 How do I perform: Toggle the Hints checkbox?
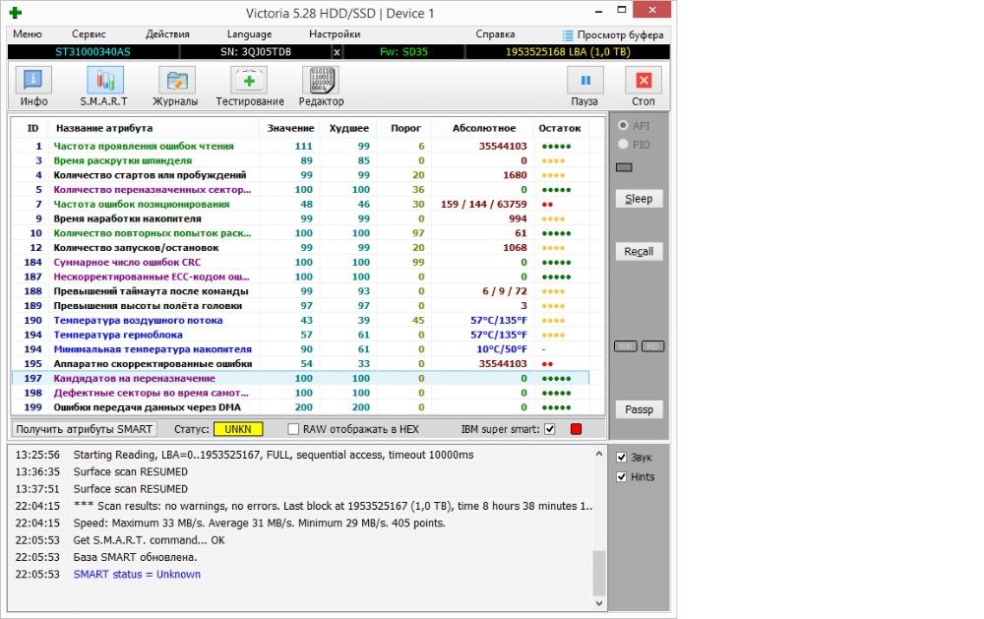[621, 476]
